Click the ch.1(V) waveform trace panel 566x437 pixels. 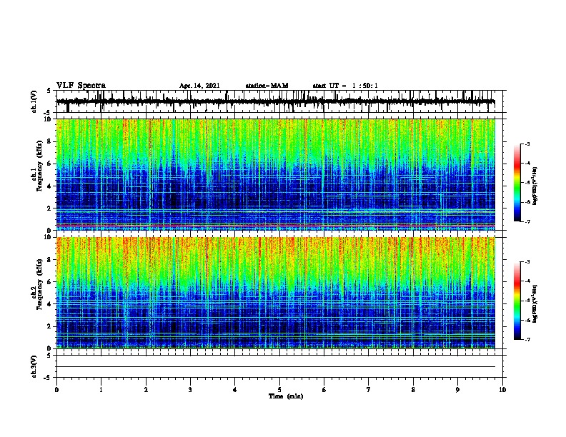point(279,101)
